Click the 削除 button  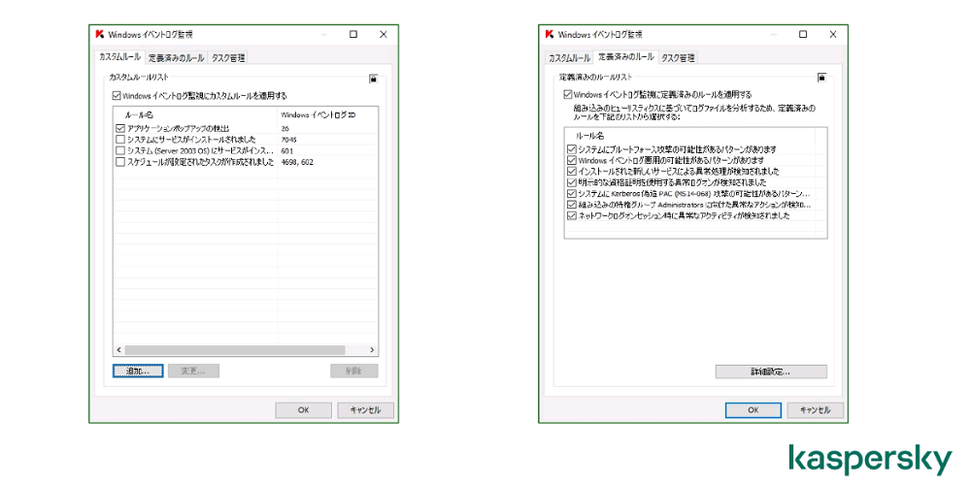pos(353,372)
